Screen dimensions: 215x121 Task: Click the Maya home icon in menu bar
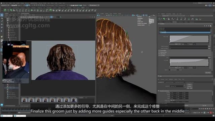(1, 3)
